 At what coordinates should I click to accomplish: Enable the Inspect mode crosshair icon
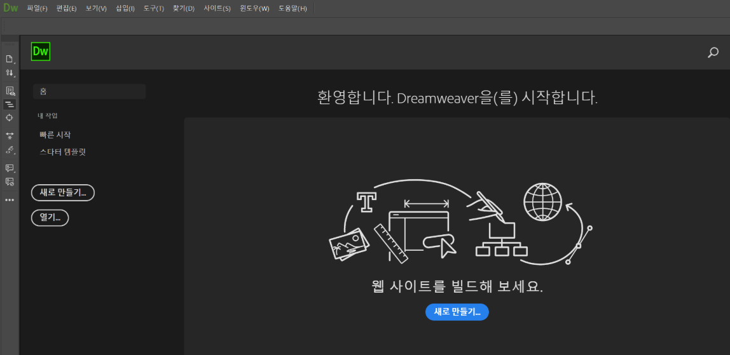pos(10,117)
